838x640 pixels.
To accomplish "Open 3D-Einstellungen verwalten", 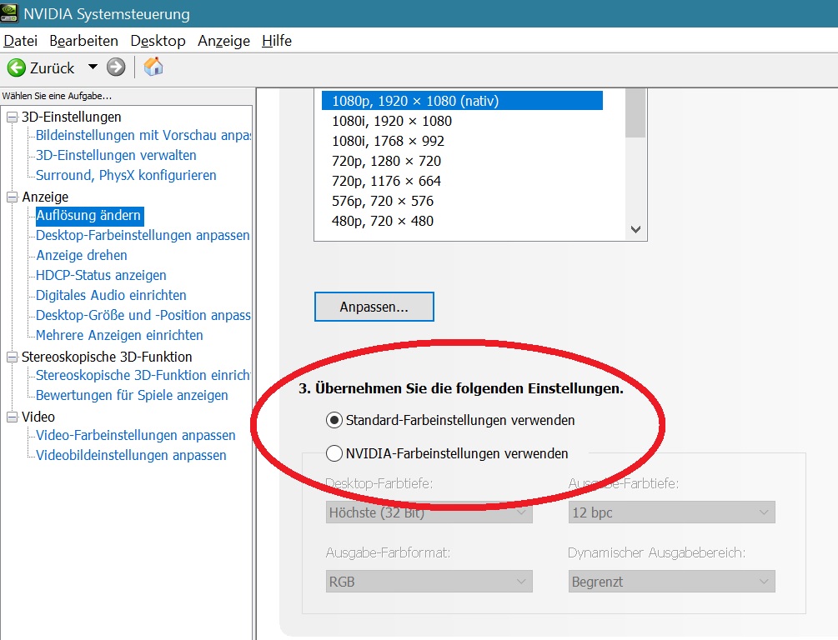I will [116, 156].
